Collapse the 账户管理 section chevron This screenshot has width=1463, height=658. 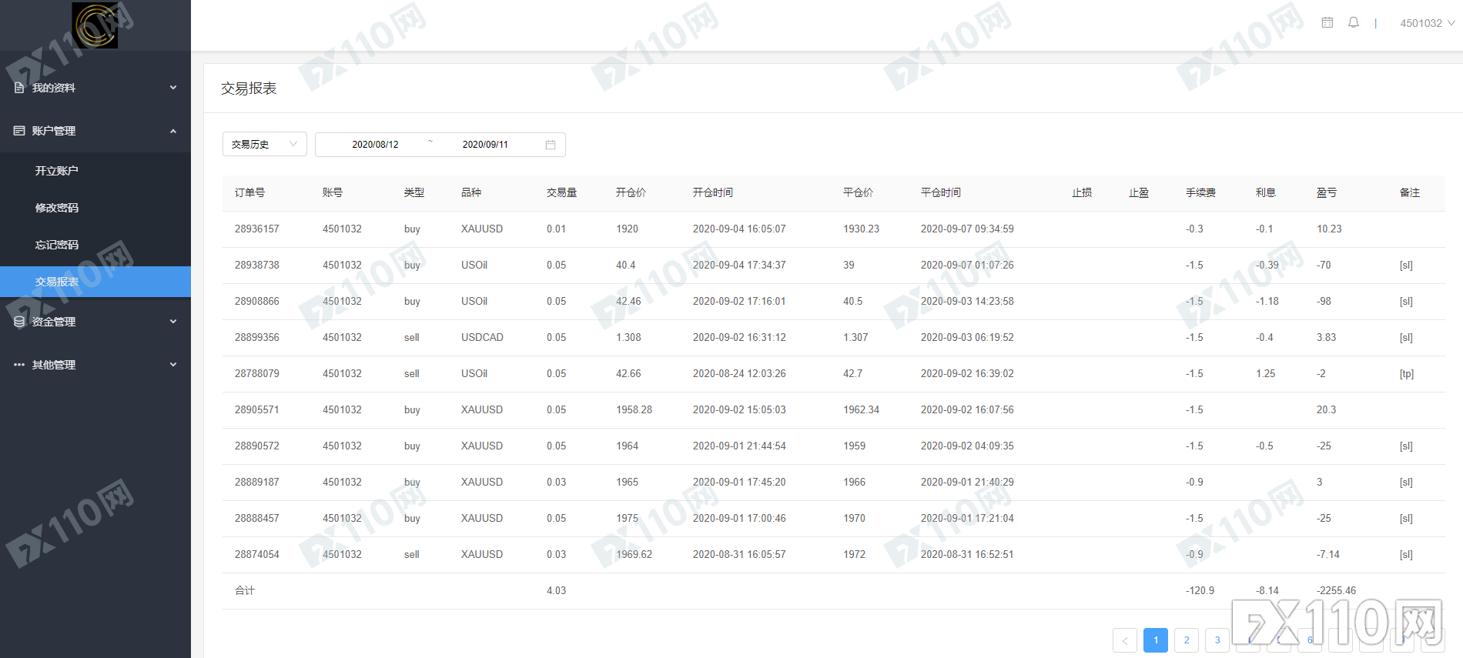(173, 131)
